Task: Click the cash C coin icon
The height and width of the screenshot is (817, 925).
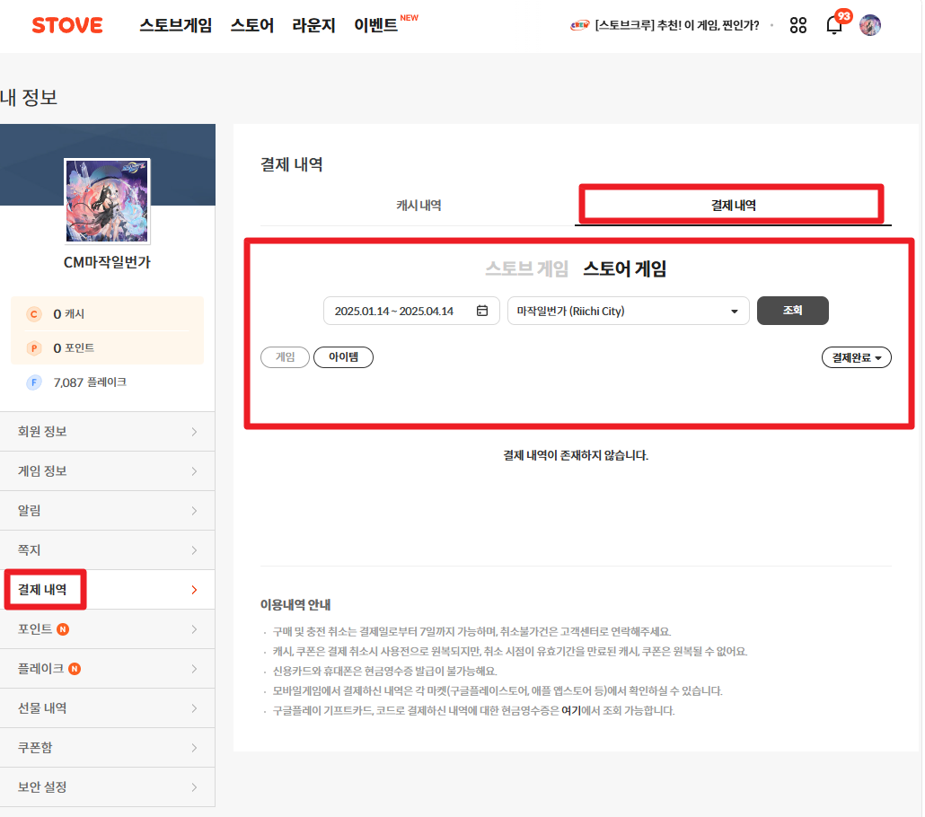Action: click(33, 314)
